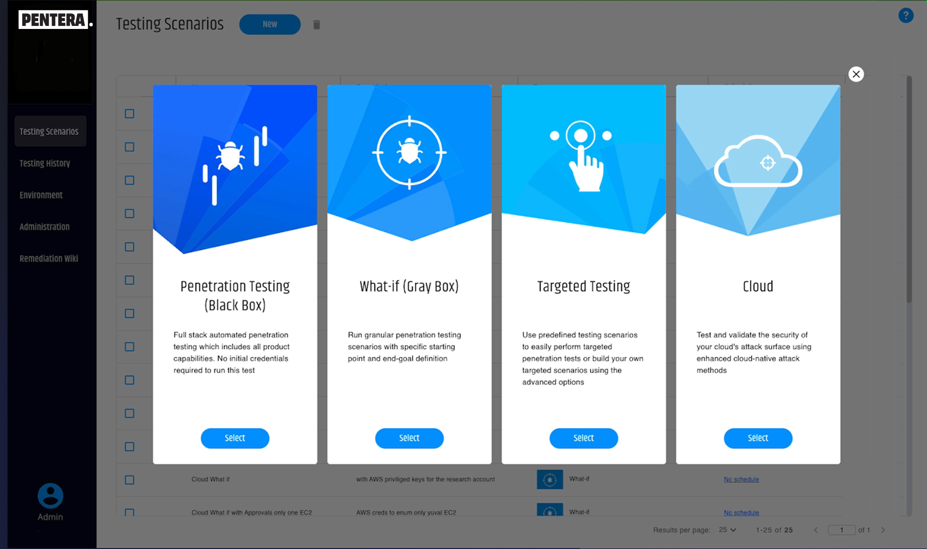Tick the topmost checkbox in the scenarios list
Image resolution: width=927 pixels, height=549 pixels.
(129, 114)
